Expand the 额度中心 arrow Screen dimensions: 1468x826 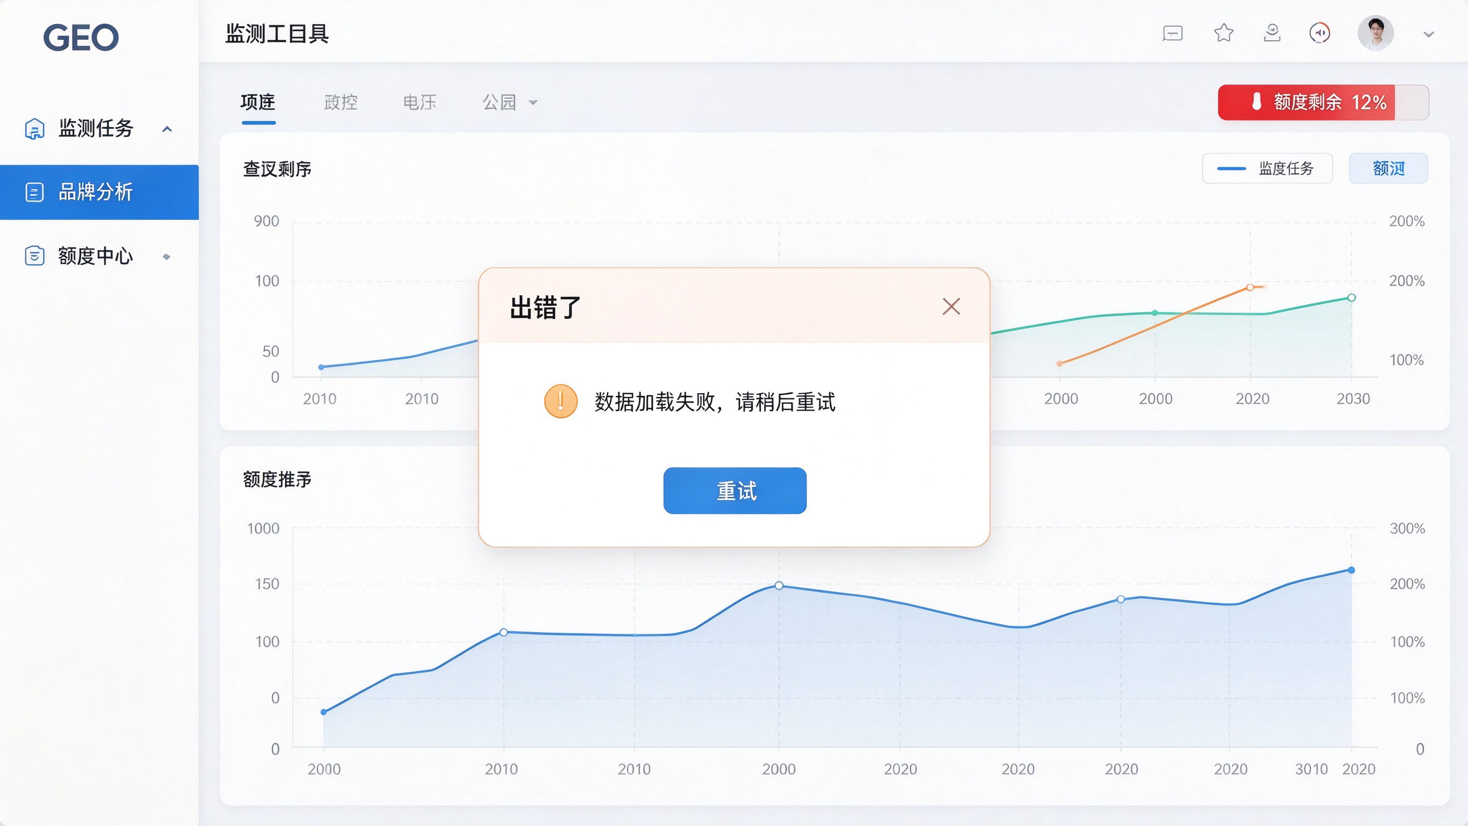pos(166,257)
